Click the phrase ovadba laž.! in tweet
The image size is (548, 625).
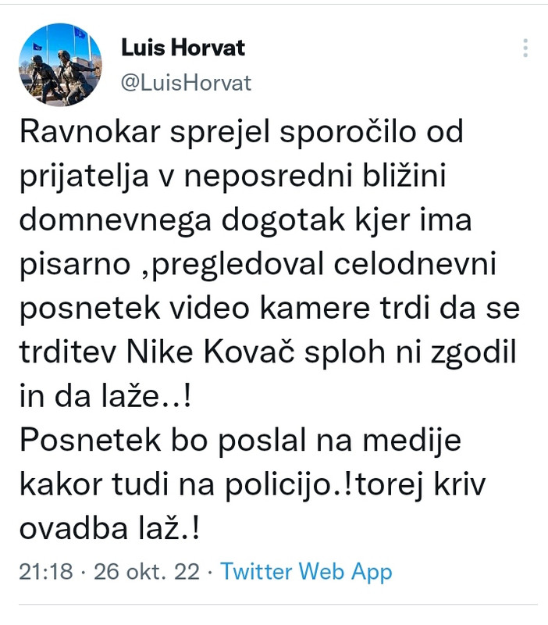pyautogui.click(x=109, y=529)
